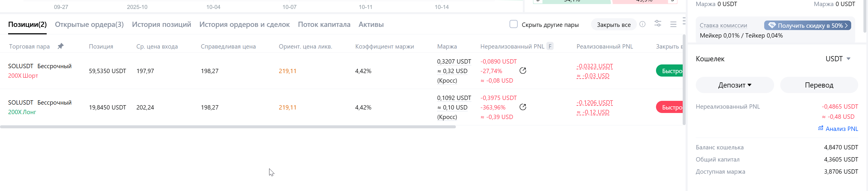Open the Получить скидку в 50% banner
Viewport: 868px width, 191px height.
point(807,25)
